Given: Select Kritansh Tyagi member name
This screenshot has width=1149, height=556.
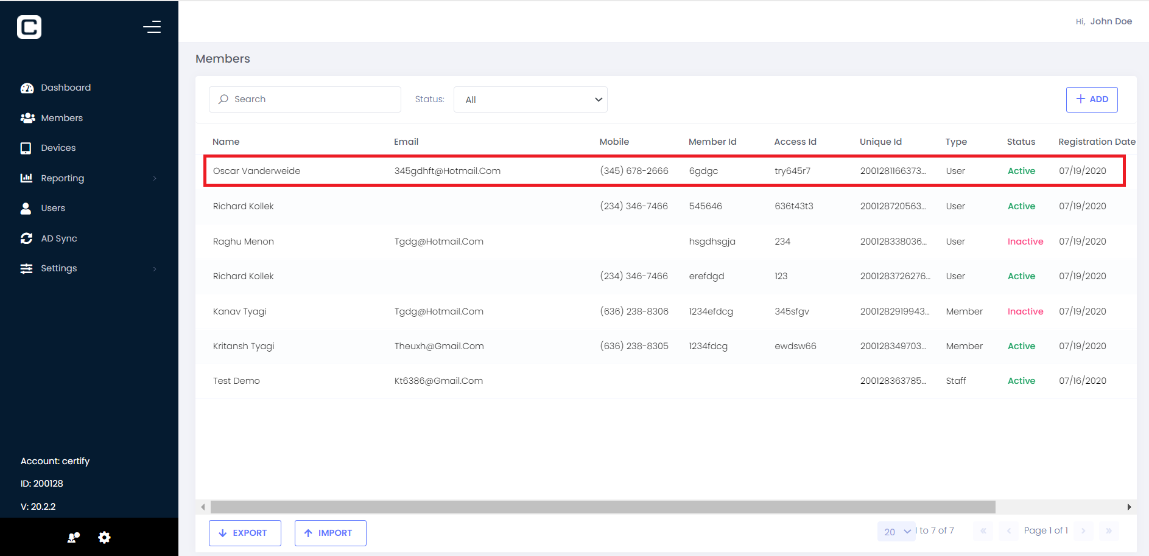Looking at the screenshot, I should click(244, 346).
